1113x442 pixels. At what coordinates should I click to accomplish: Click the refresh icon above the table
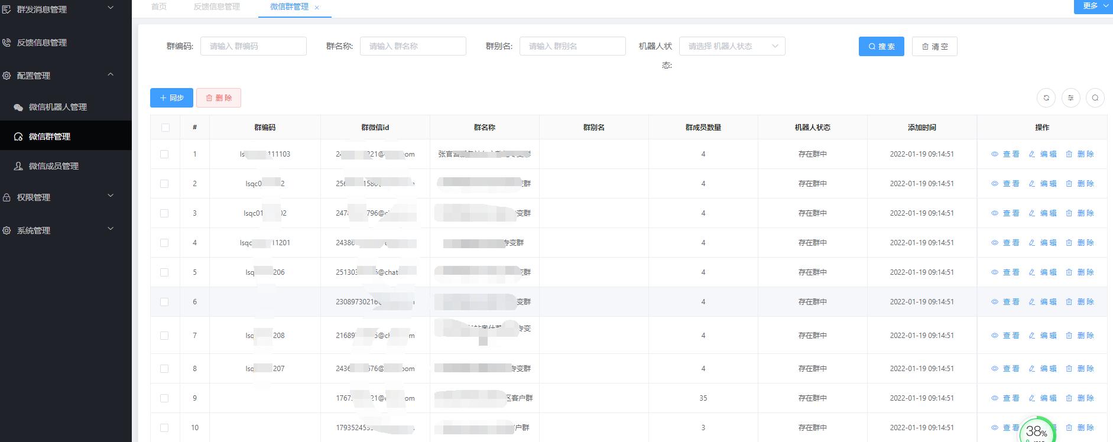pyautogui.click(x=1046, y=98)
